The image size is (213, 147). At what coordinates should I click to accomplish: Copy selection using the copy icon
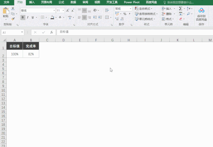(x=13, y=14)
